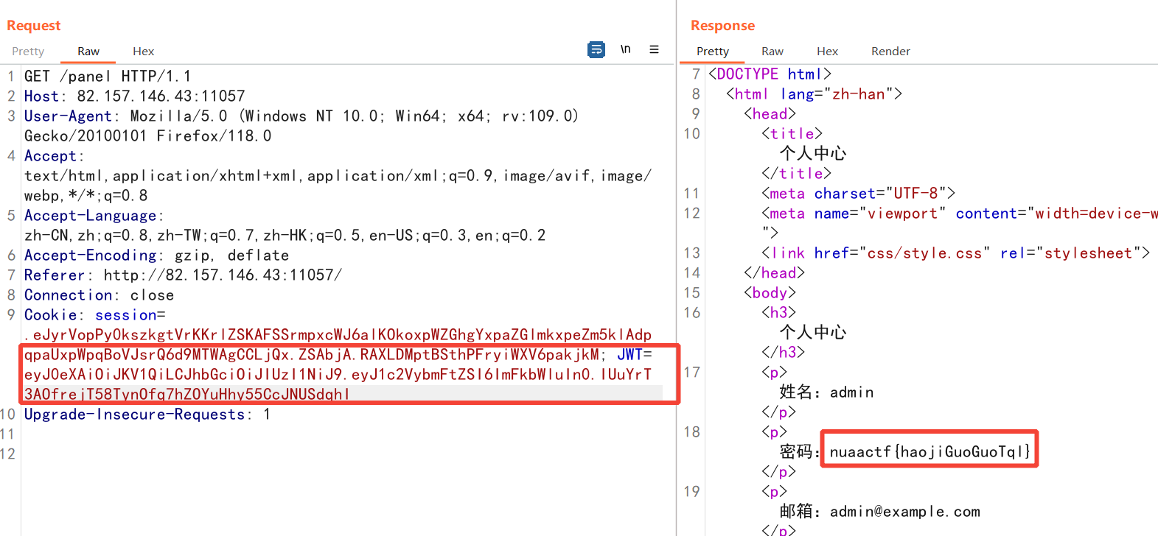Select the Response Pretty tab

click(x=712, y=52)
